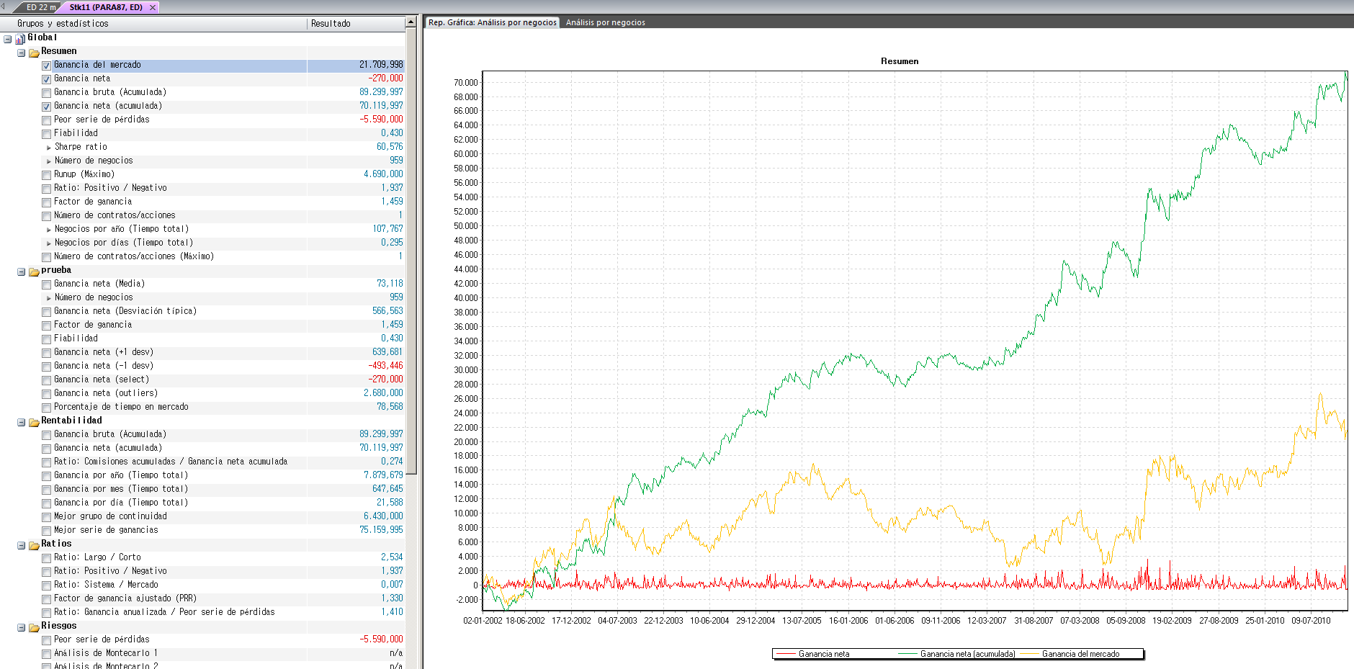
Task: Tick Ganancia neta (Desviación típica) checkbox
Action: click(x=46, y=312)
